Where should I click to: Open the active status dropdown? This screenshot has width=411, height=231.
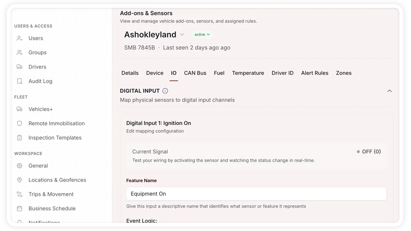tap(202, 35)
